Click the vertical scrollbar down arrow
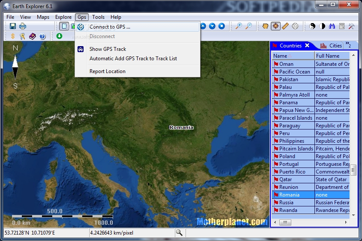Viewport: 362px width, 241px height. (353, 215)
